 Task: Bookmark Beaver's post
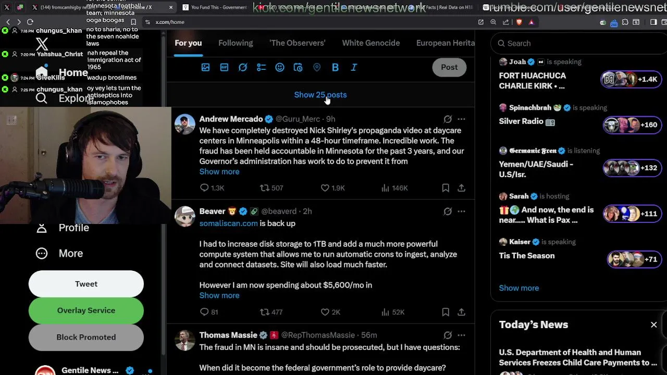click(x=446, y=312)
